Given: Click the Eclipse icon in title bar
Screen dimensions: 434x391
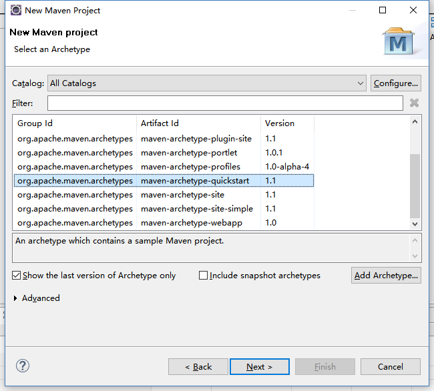Looking at the screenshot, I should pos(16,10).
